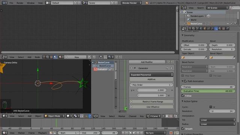
Task: Click the current frame 49 field
Action: pos(109,133)
